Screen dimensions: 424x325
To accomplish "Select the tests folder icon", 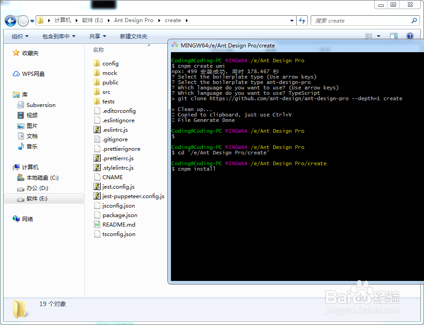I will (97, 102).
